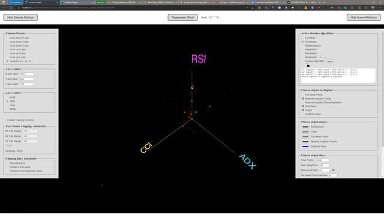Select the Bhattacharyya distance algorithm
Image resolution: width=384 pixels, height=216 pixels.
coord(303,46)
